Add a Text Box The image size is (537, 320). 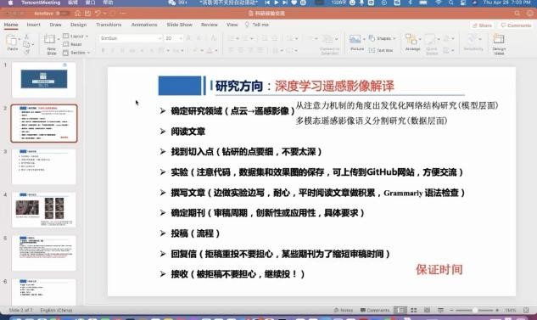coord(381,50)
